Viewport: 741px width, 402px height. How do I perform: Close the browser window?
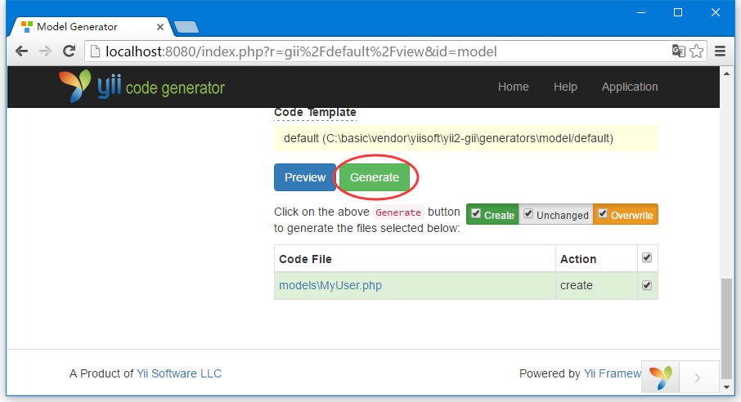[716, 13]
